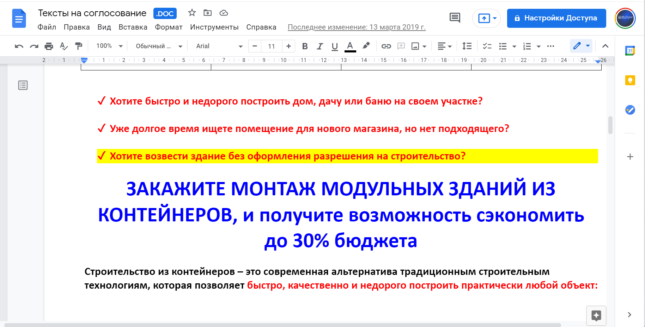
Task: Decrease font size with minus button
Action: 255,46
